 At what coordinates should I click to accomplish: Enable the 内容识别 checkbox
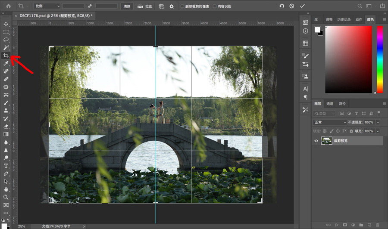[x=215, y=6]
